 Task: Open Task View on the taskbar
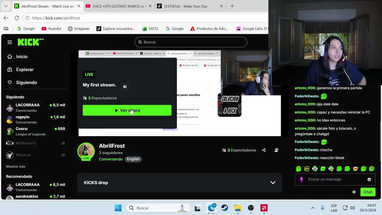[x=198, y=208]
